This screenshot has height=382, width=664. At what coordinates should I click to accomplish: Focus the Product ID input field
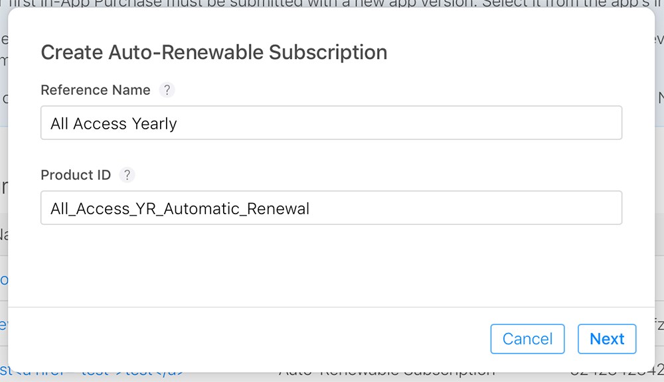[331, 208]
